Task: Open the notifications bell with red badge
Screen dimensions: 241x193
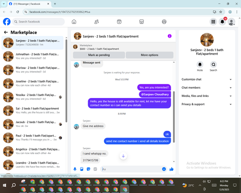Action: [222, 22]
